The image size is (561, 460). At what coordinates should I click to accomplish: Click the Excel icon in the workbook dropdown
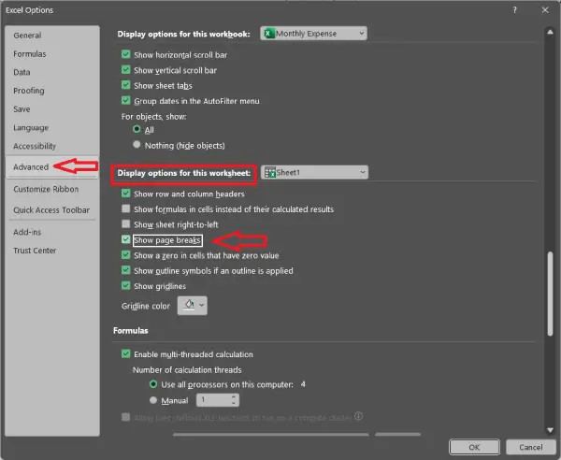tap(268, 34)
